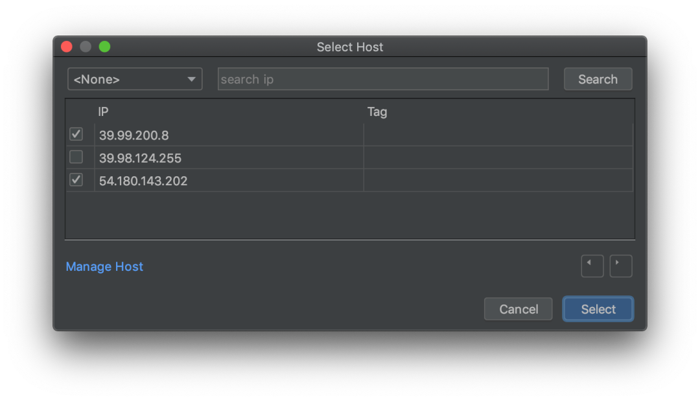Select the 54.180.143.202 IP cell
700x401 pixels.
tap(143, 181)
